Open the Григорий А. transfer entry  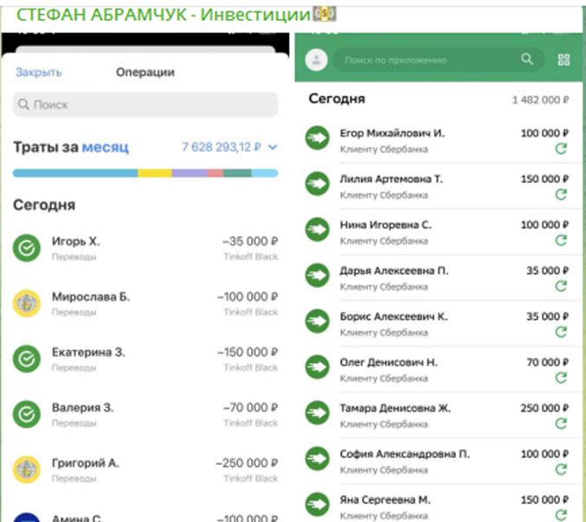point(145,470)
